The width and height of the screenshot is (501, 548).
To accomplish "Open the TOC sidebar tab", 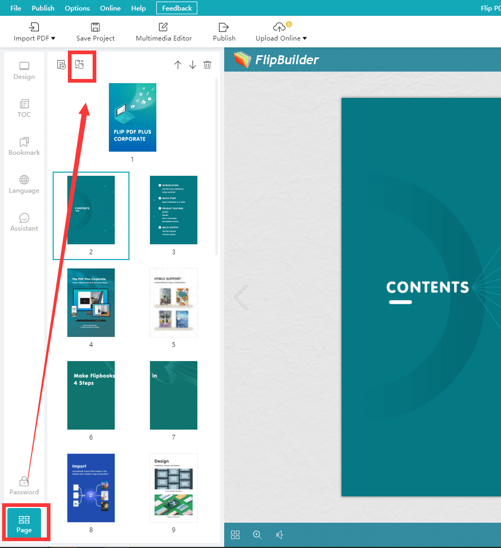I will point(24,108).
